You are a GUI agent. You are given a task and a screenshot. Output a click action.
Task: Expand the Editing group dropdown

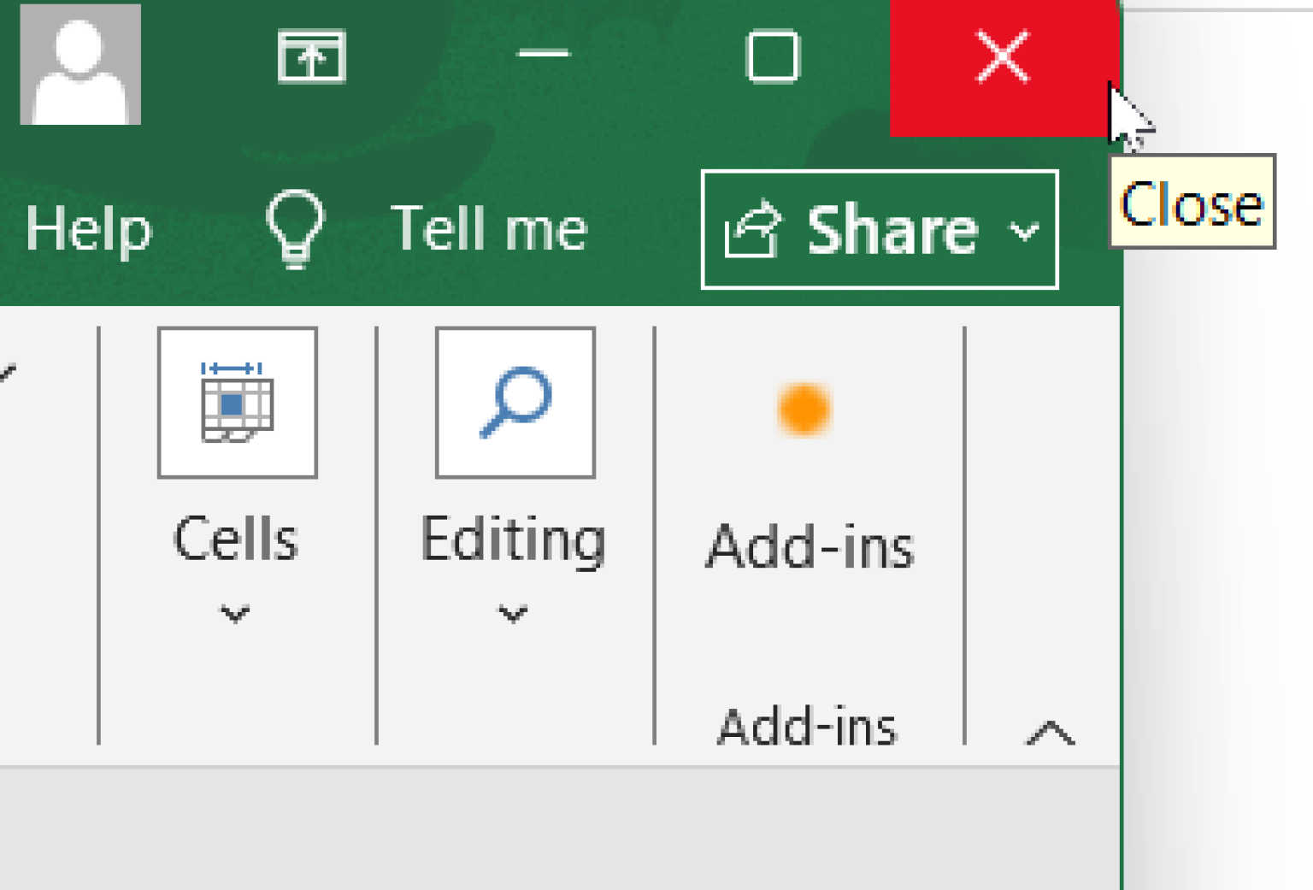pyautogui.click(x=513, y=612)
